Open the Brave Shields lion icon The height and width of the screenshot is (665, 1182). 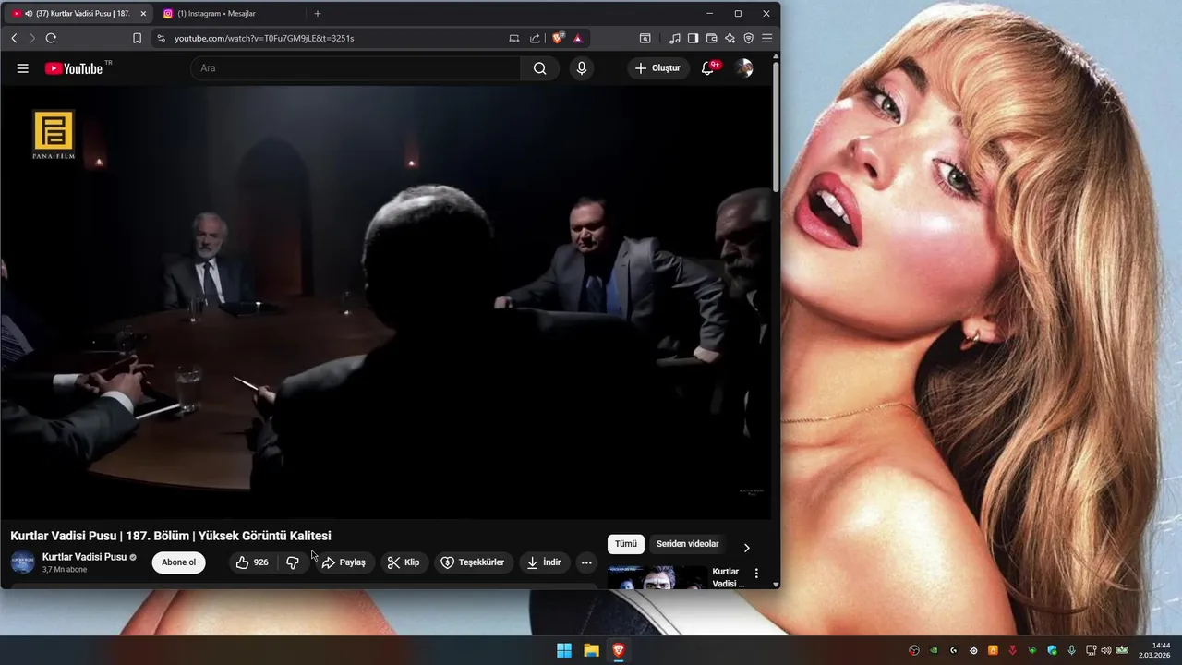pyautogui.click(x=558, y=38)
